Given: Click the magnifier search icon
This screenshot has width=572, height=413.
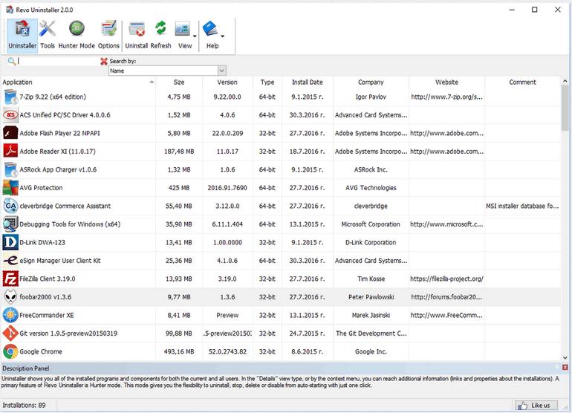Looking at the screenshot, I should (x=12, y=62).
